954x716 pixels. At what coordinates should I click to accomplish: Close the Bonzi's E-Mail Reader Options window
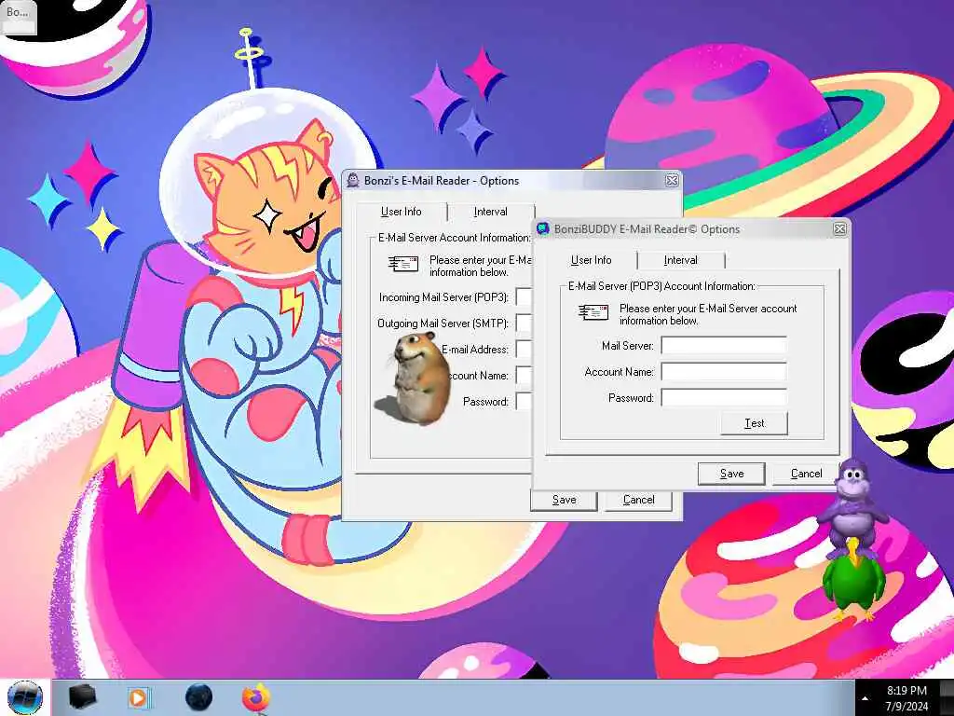(x=672, y=180)
